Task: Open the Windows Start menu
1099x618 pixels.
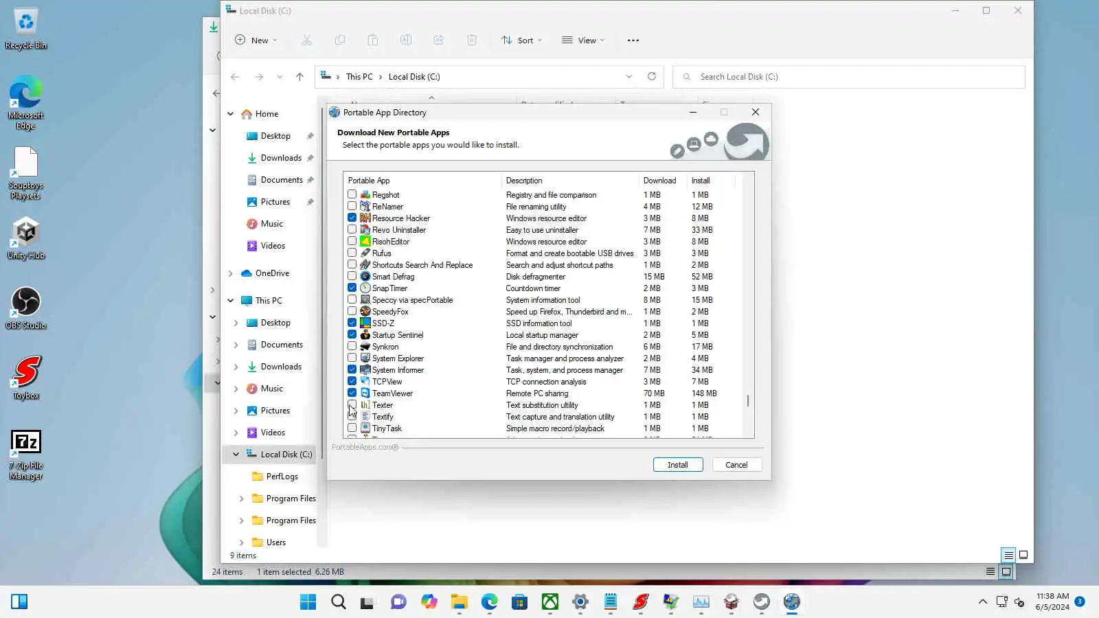Action: click(x=308, y=602)
